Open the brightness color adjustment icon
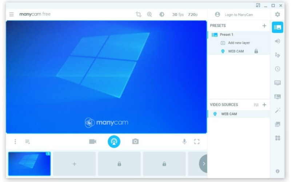 pyautogui.click(x=162, y=14)
